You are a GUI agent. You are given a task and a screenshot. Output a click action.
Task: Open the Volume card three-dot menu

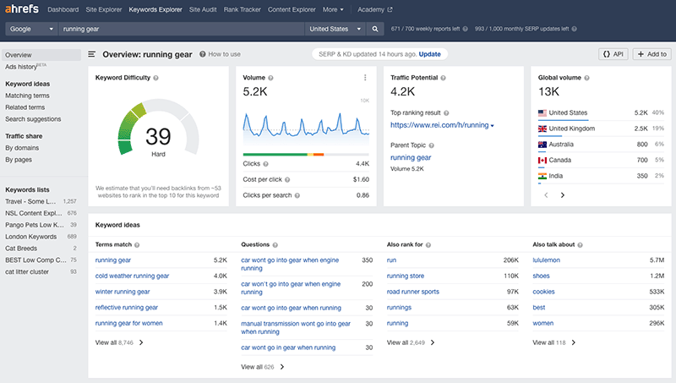(365, 78)
